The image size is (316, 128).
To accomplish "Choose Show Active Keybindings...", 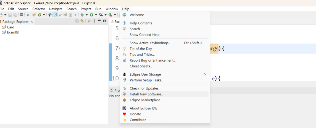I will coord(165,43).
